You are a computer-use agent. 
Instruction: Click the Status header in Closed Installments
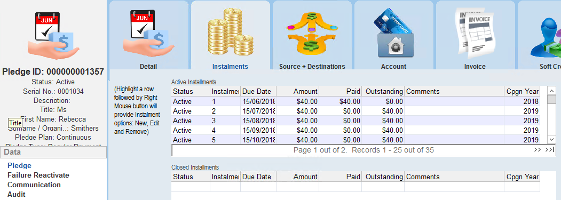tap(191, 177)
